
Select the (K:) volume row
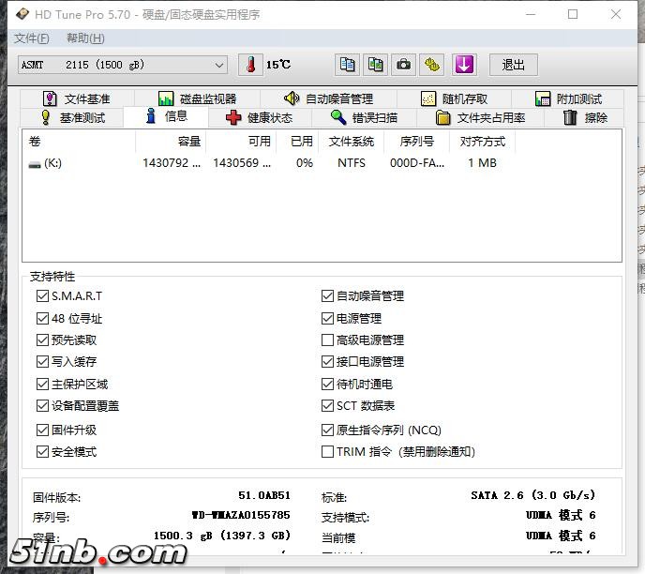point(269,163)
